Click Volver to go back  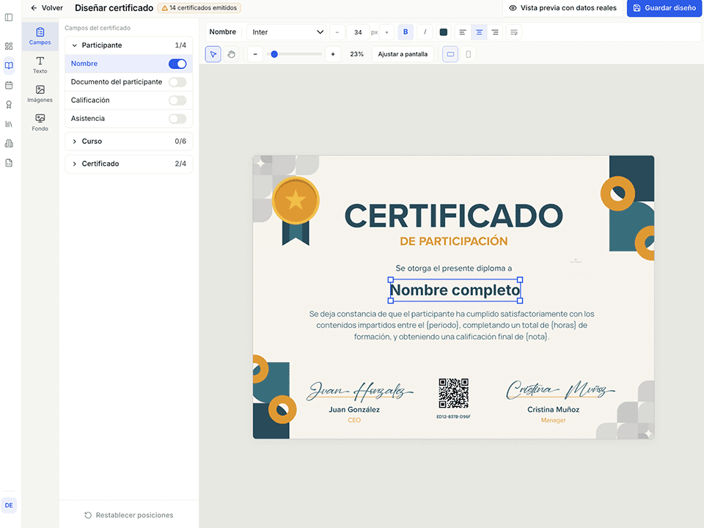(x=47, y=8)
